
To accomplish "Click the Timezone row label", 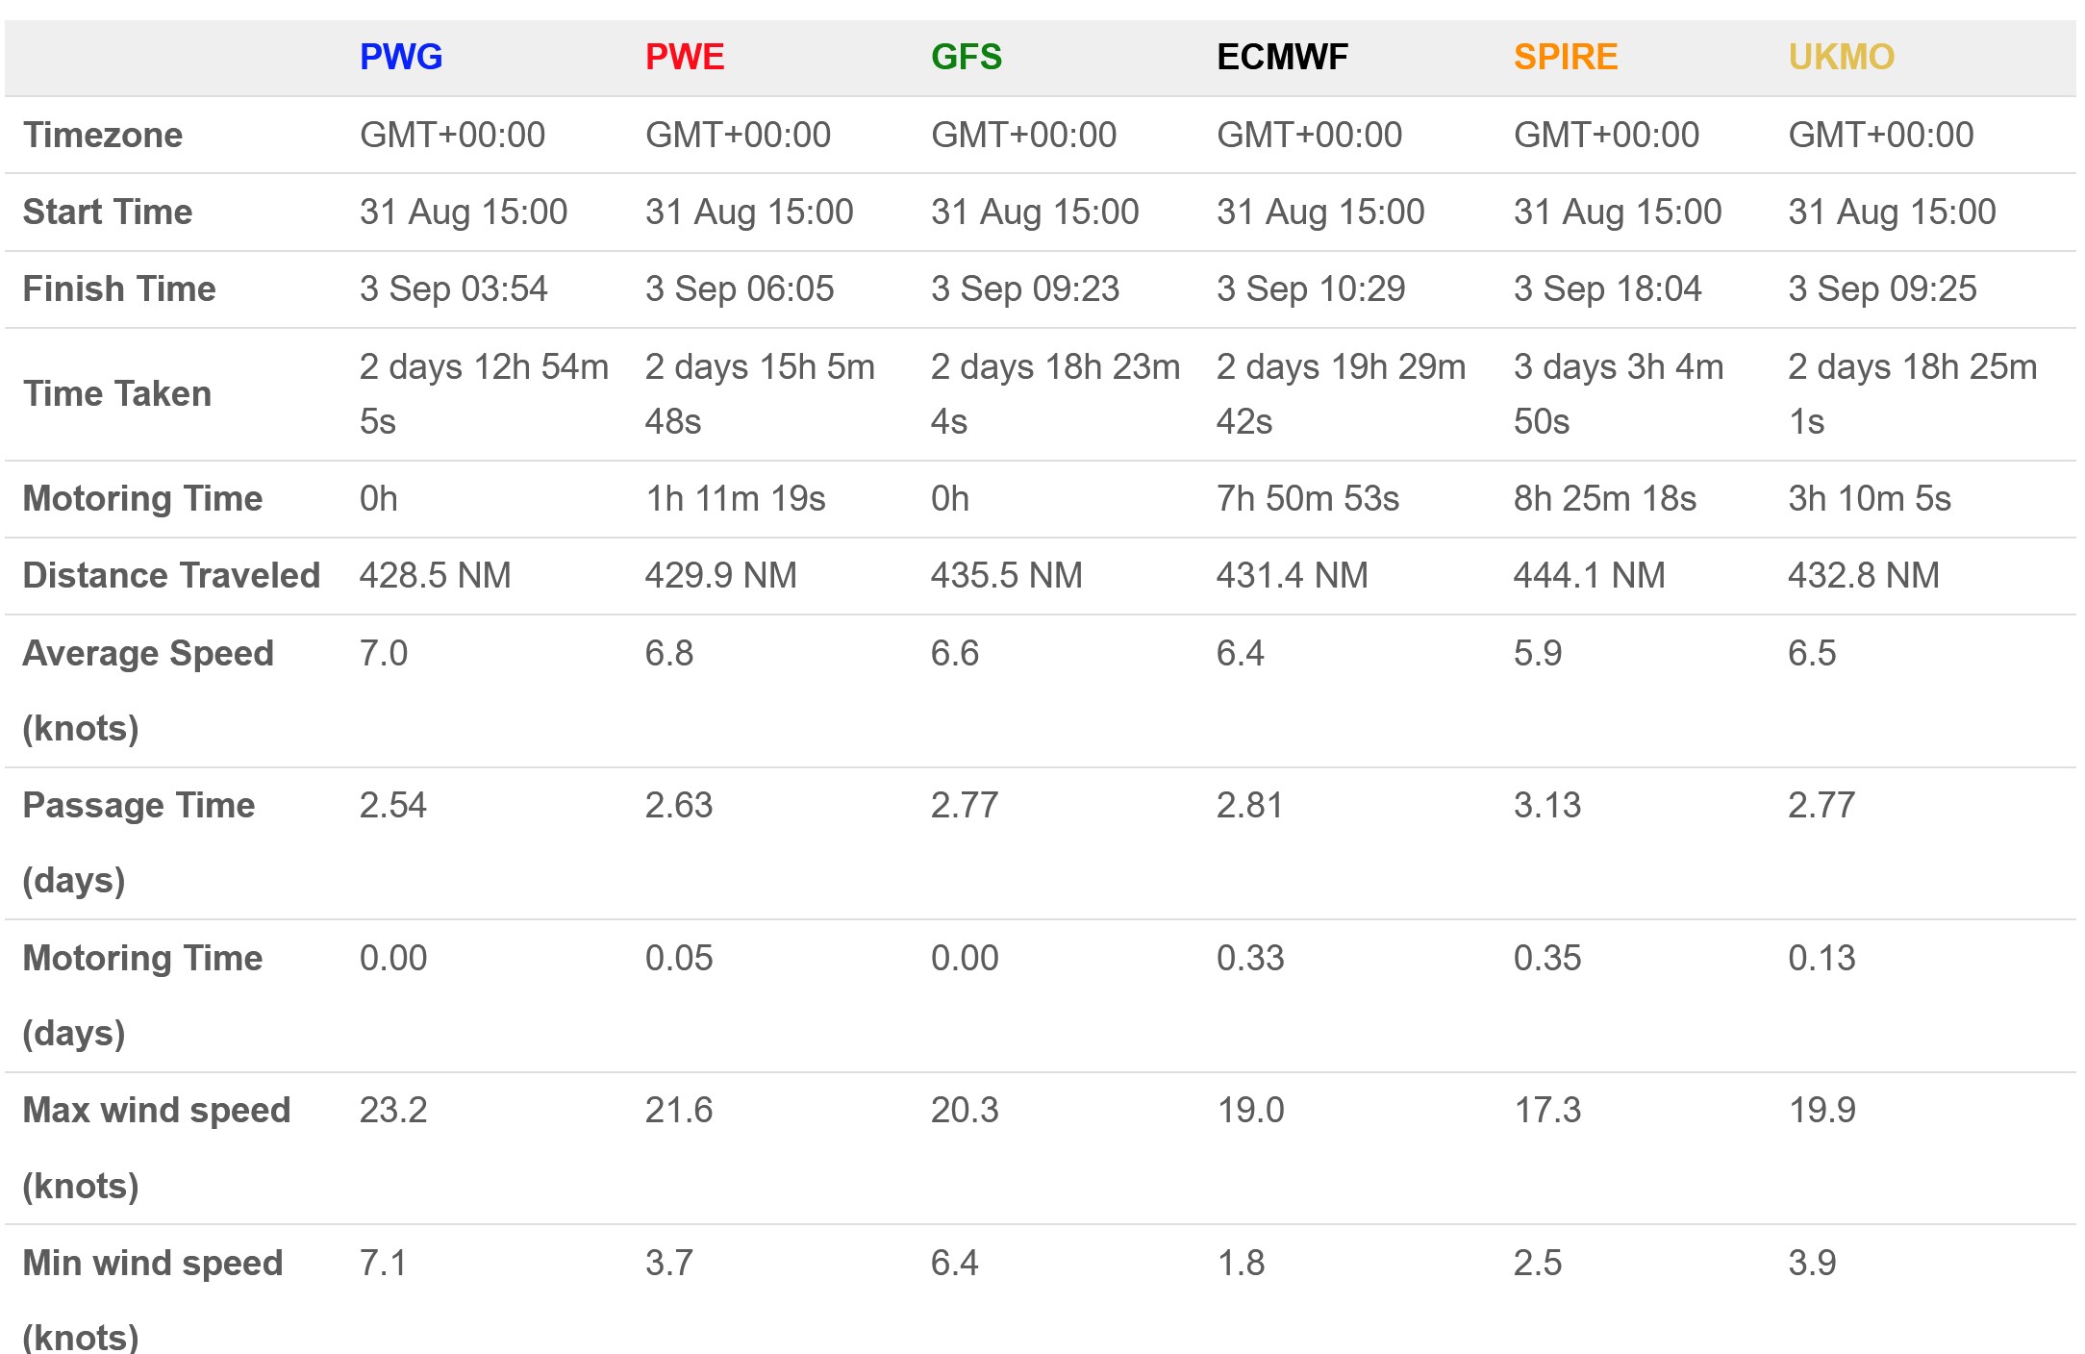I will (x=103, y=135).
